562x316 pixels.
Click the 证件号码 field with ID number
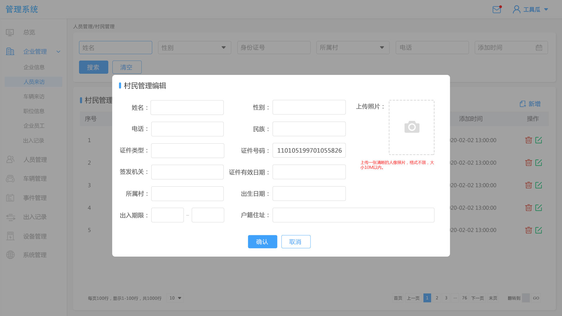(309, 150)
